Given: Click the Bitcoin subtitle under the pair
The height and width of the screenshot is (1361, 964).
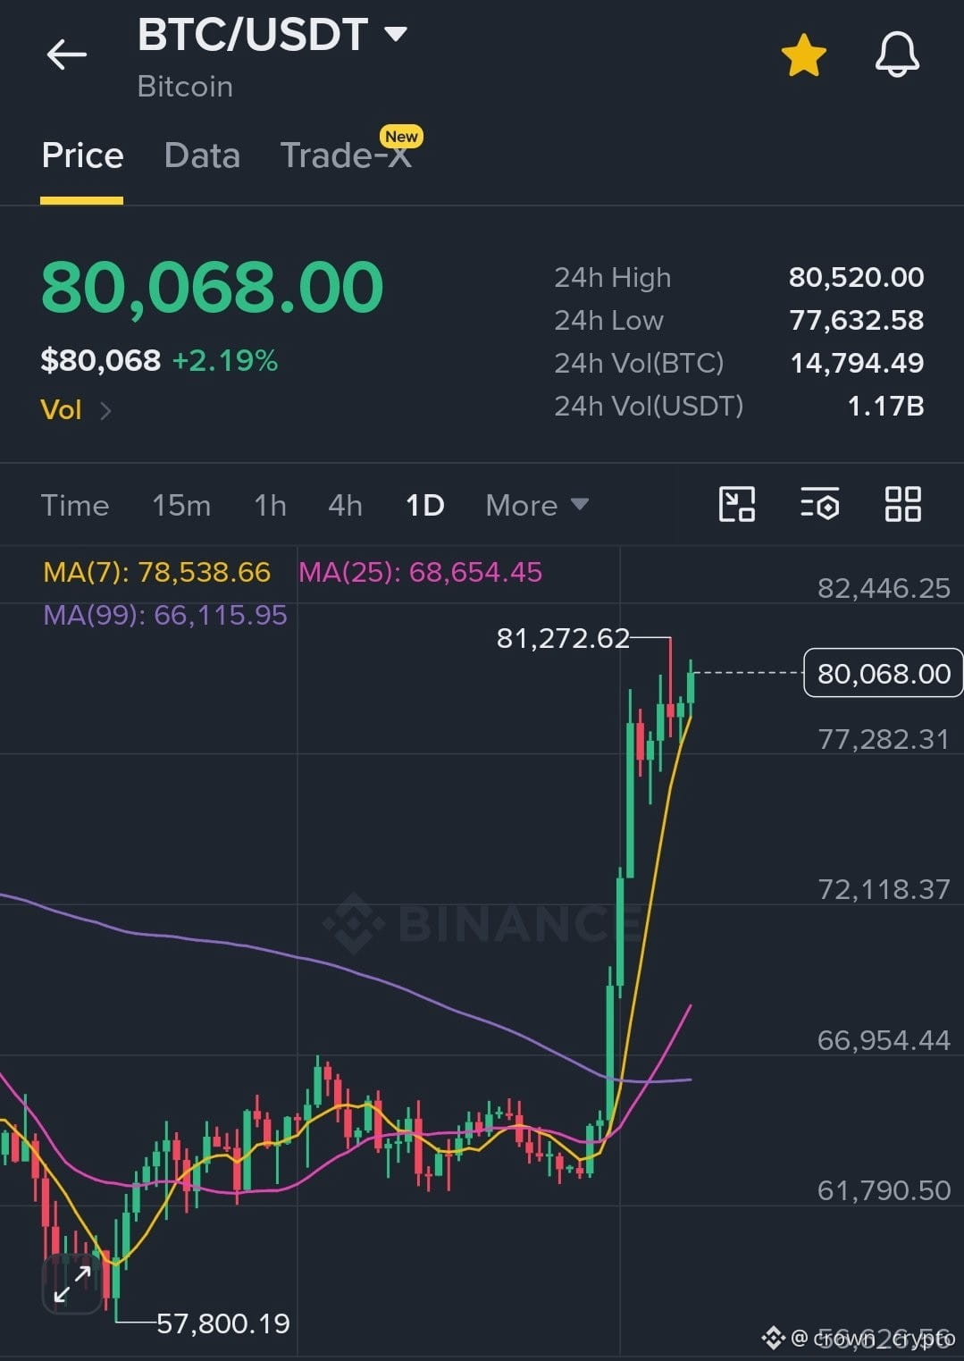Looking at the screenshot, I should [x=185, y=87].
